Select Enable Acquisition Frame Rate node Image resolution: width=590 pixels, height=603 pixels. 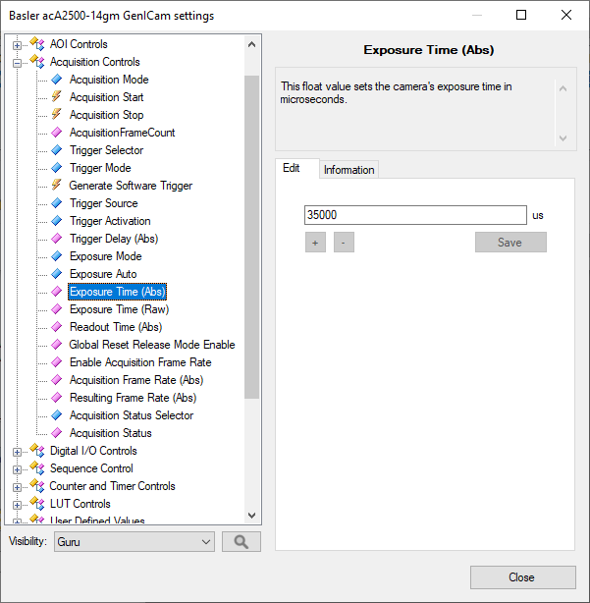(139, 362)
